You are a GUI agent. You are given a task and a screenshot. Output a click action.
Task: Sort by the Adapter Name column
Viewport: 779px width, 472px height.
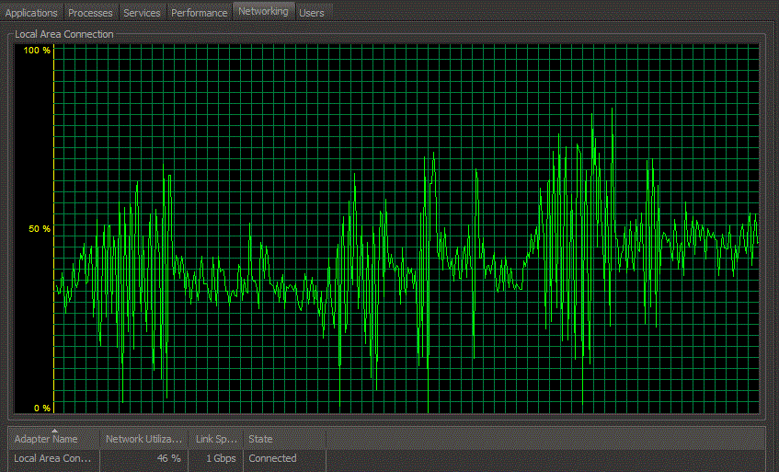click(x=53, y=440)
